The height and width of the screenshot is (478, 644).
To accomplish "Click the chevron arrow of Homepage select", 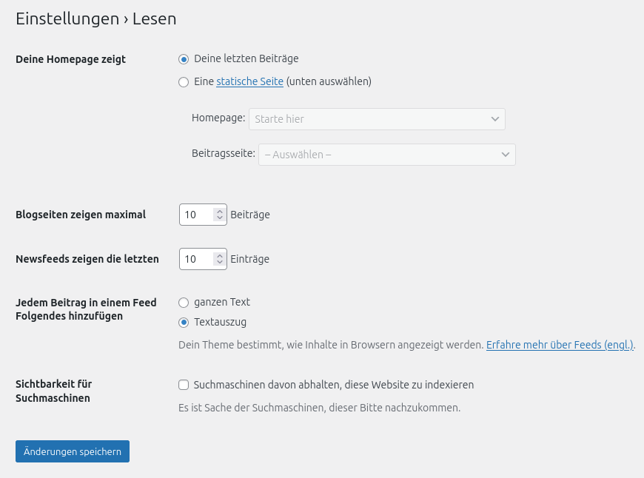I will coord(495,119).
